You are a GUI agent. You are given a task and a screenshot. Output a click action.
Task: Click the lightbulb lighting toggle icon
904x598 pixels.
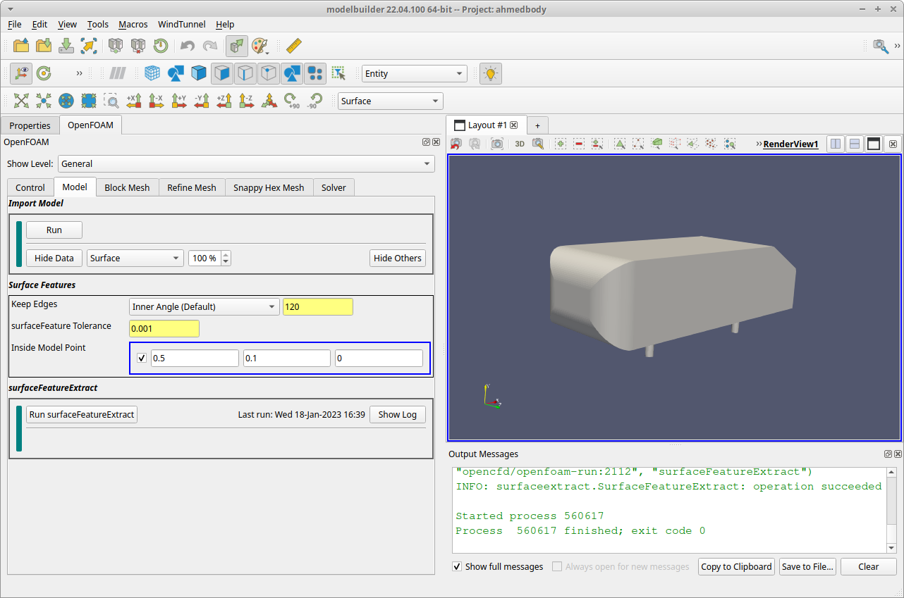tap(491, 73)
